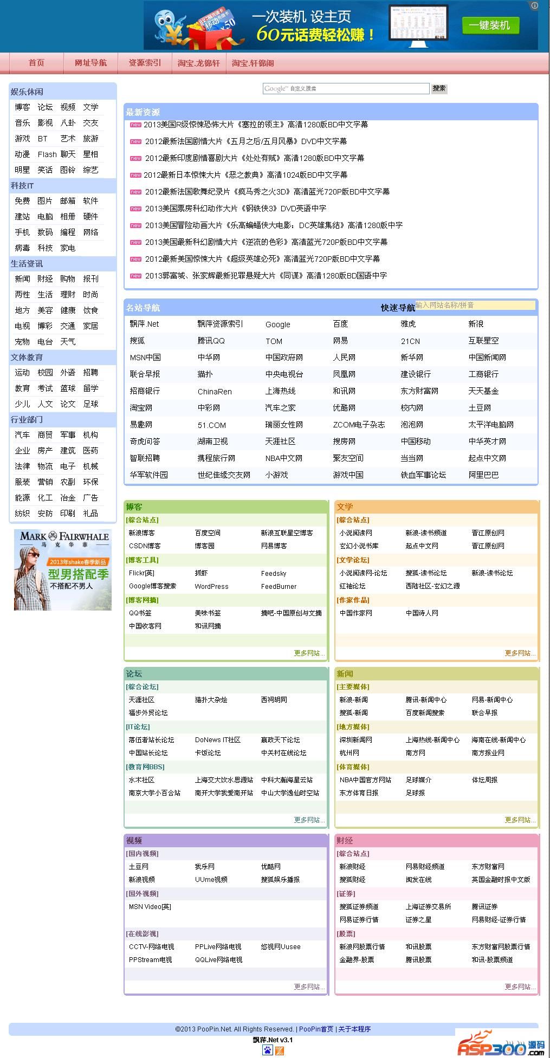Open resource 《同谋》 link
Screen dimensions: 550x1058
(266, 276)
